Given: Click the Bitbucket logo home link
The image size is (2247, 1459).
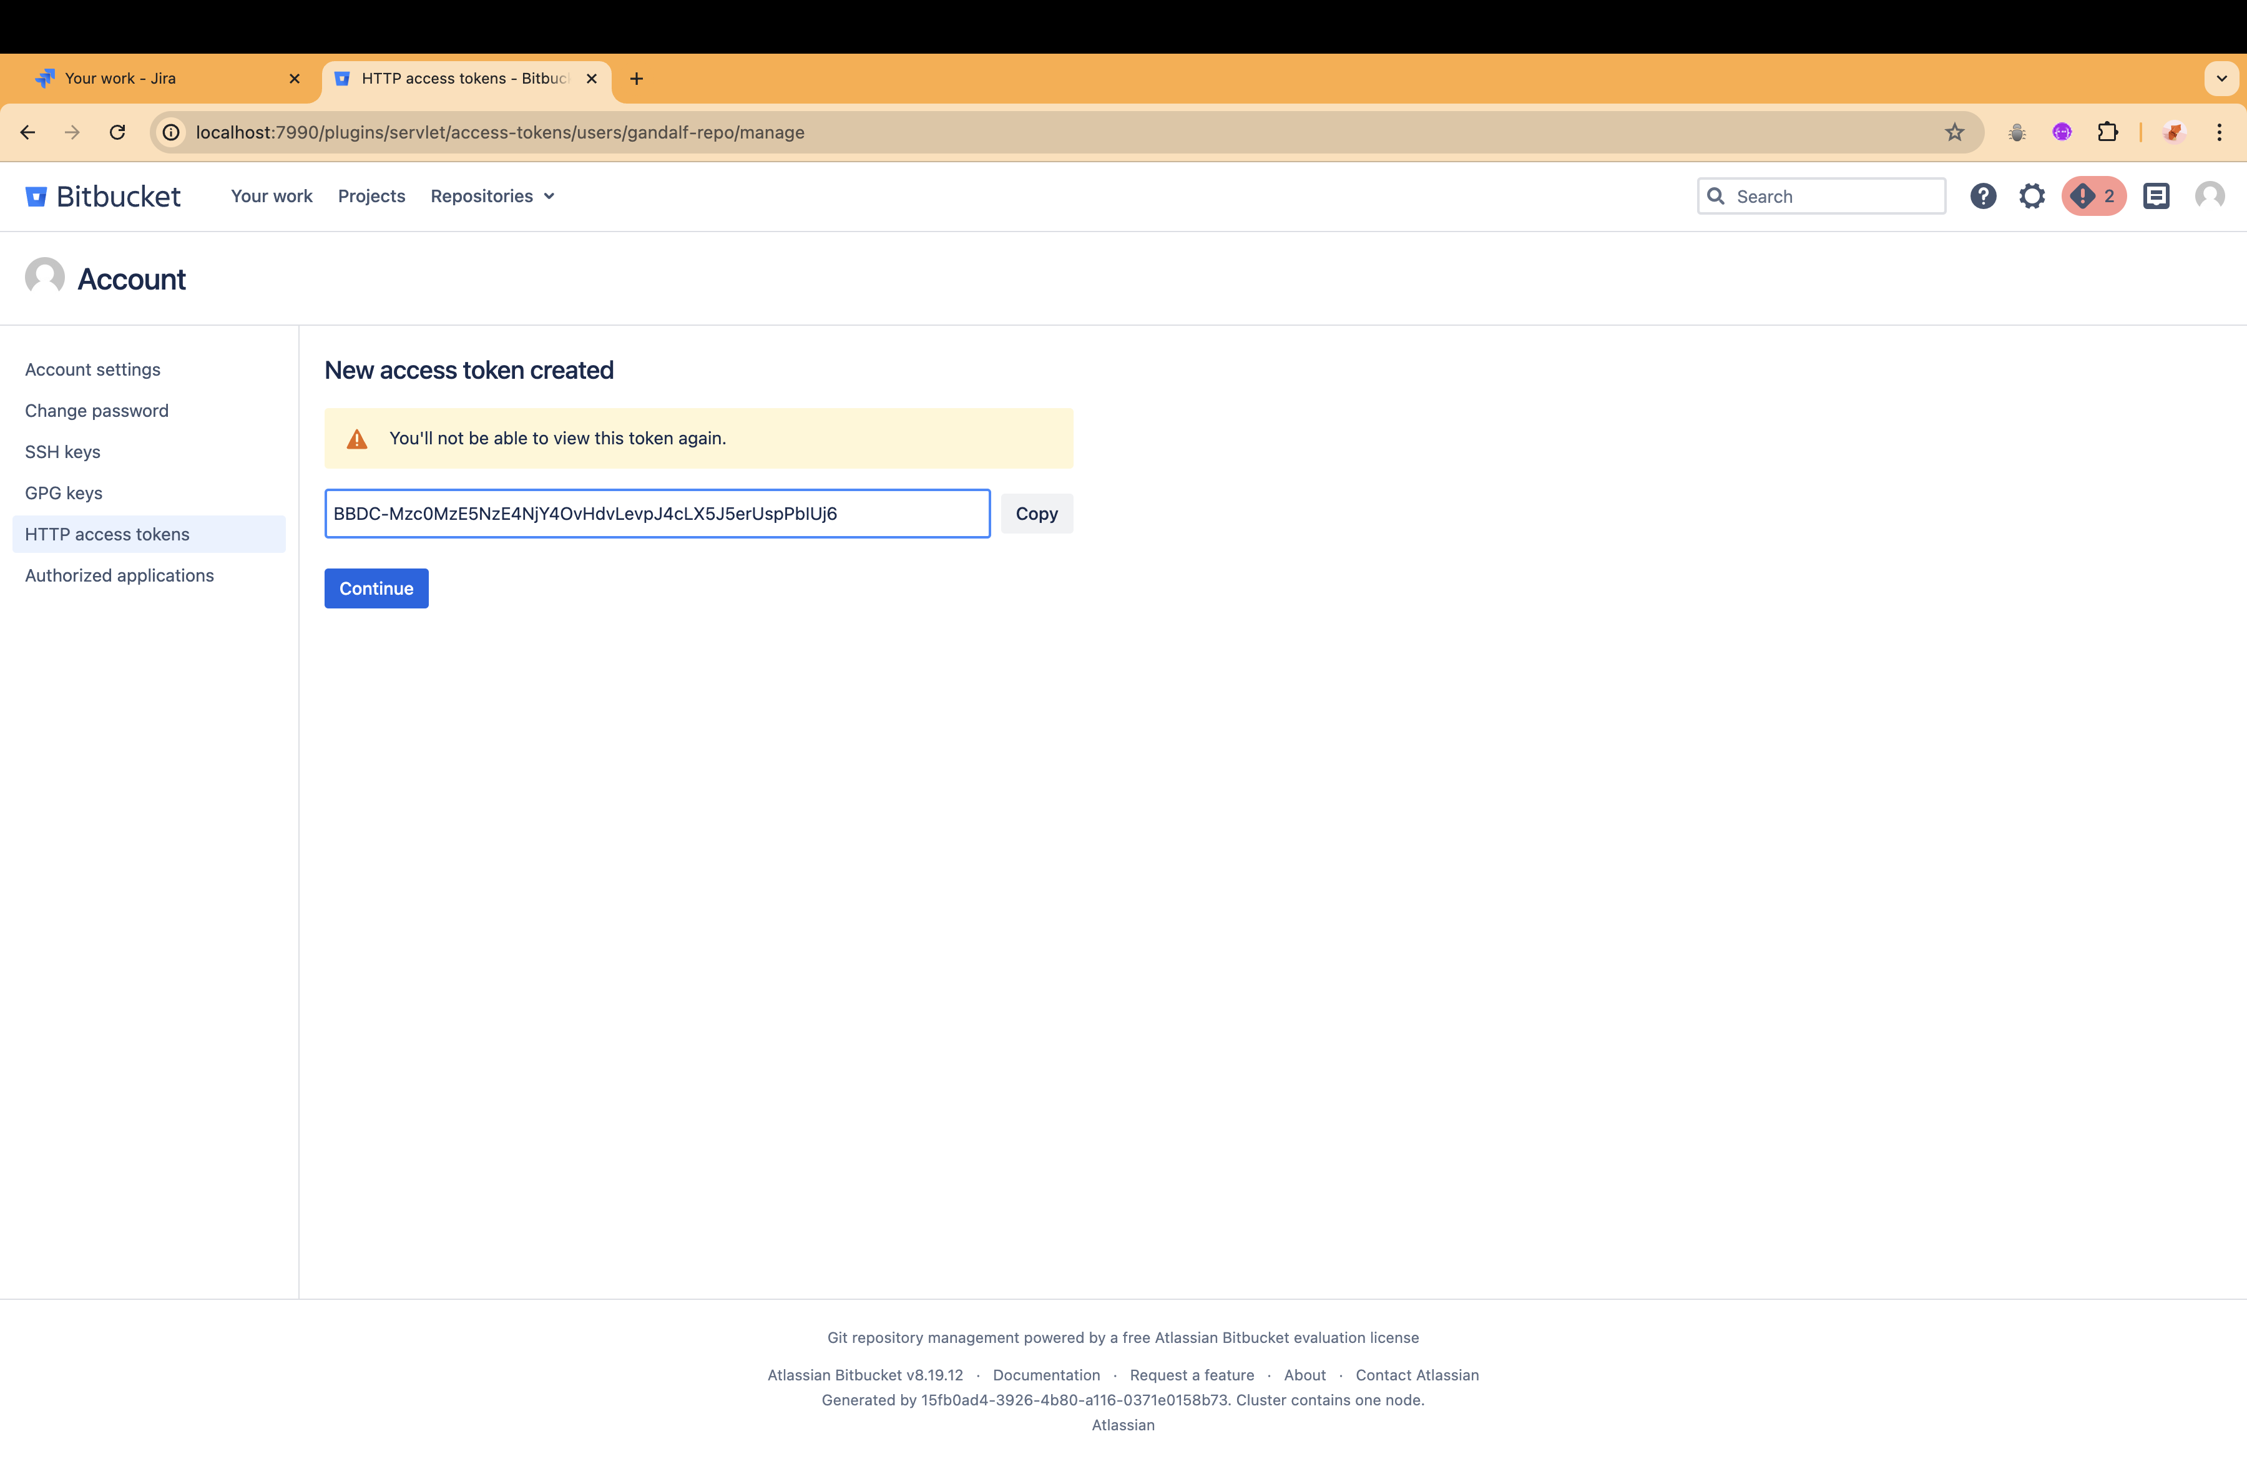Looking at the screenshot, I should point(103,197).
